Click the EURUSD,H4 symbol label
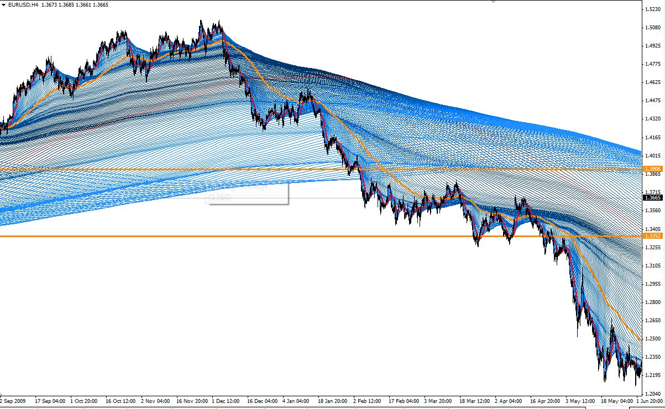Image resolution: width=665 pixels, height=409 pixels. pos(24,4)
